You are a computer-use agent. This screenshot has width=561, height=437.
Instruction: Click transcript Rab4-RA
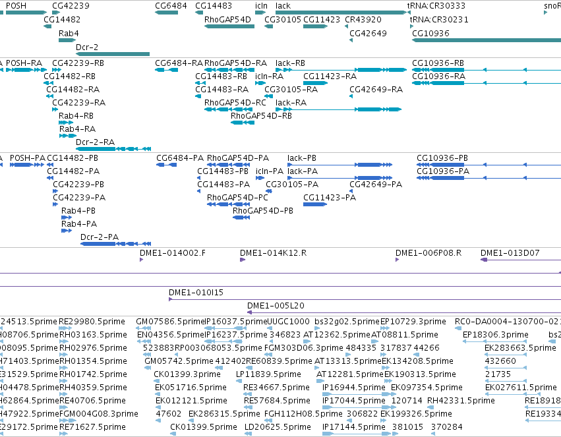pos(68,136)
